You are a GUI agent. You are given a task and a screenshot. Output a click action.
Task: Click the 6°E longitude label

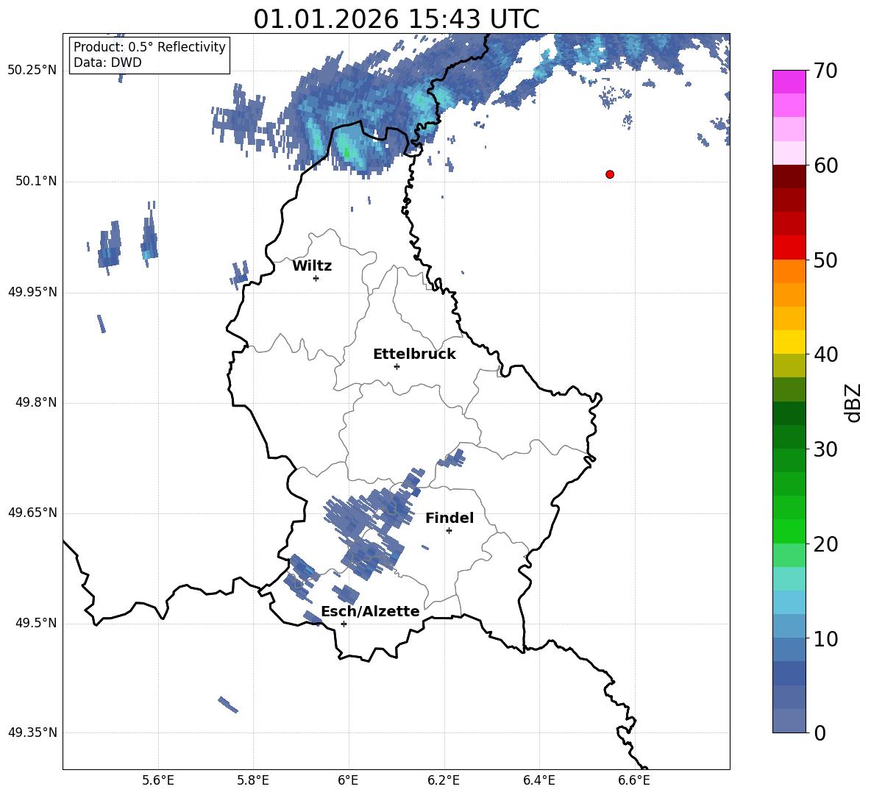click(x=348, y=780)
